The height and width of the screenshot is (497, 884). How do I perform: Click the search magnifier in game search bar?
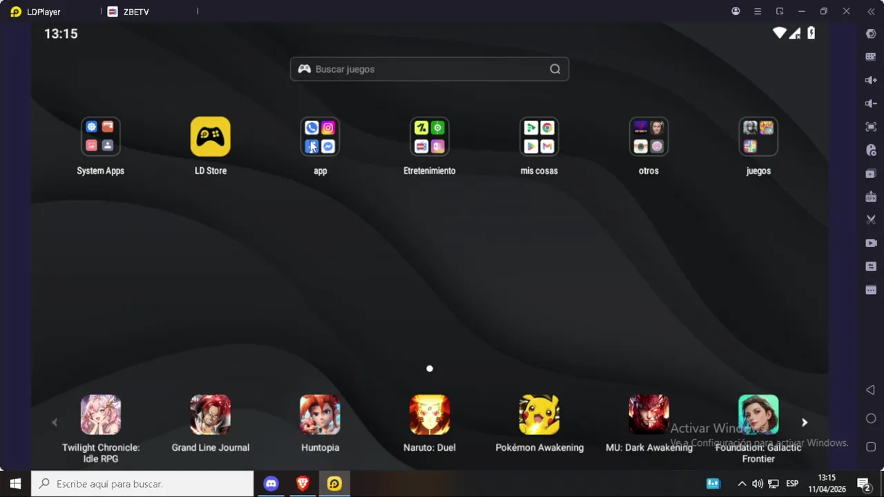[555, 69]
